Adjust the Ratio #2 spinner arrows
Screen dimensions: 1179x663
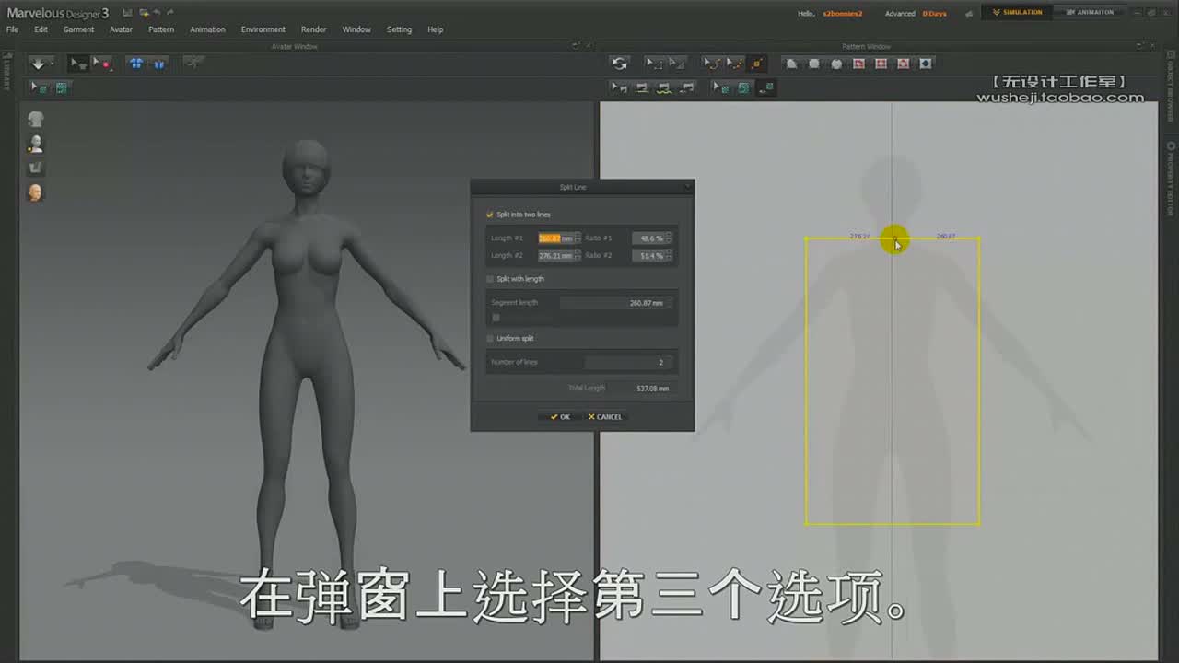pos(669,256)
